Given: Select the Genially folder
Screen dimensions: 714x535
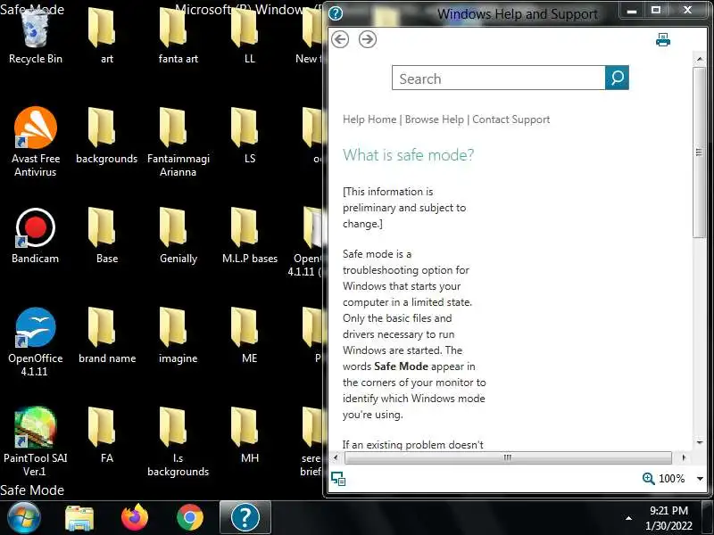Looking at the screenshot, I should click(x=178, y=236).
